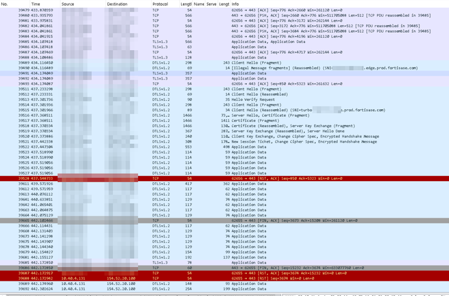This screenshot has height=296, width=449.
Task: Select packet 39515 Client Hello SNI turbo row
Action: [225, 110]
